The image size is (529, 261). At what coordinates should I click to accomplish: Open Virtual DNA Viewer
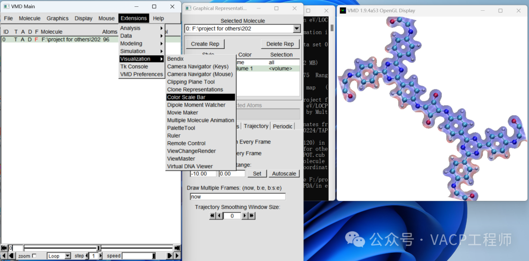201,166
